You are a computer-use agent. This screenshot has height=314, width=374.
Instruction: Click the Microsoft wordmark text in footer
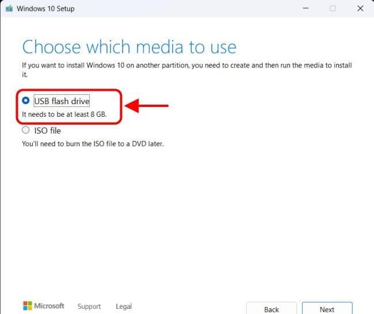[49, 306]
